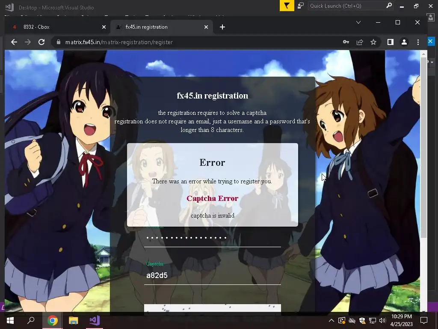
Task: Switch to Chrome in the taskbar
Action: 52,320
